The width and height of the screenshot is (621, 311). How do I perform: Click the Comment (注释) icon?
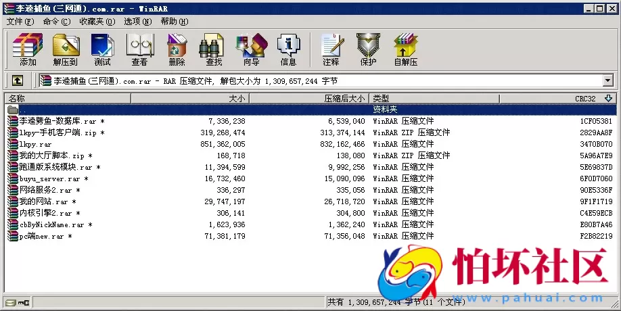[x=331, y=49]
